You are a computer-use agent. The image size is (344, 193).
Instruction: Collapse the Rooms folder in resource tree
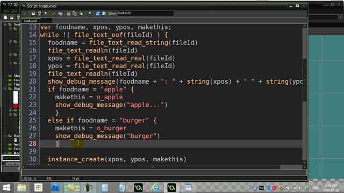[5, 136]
